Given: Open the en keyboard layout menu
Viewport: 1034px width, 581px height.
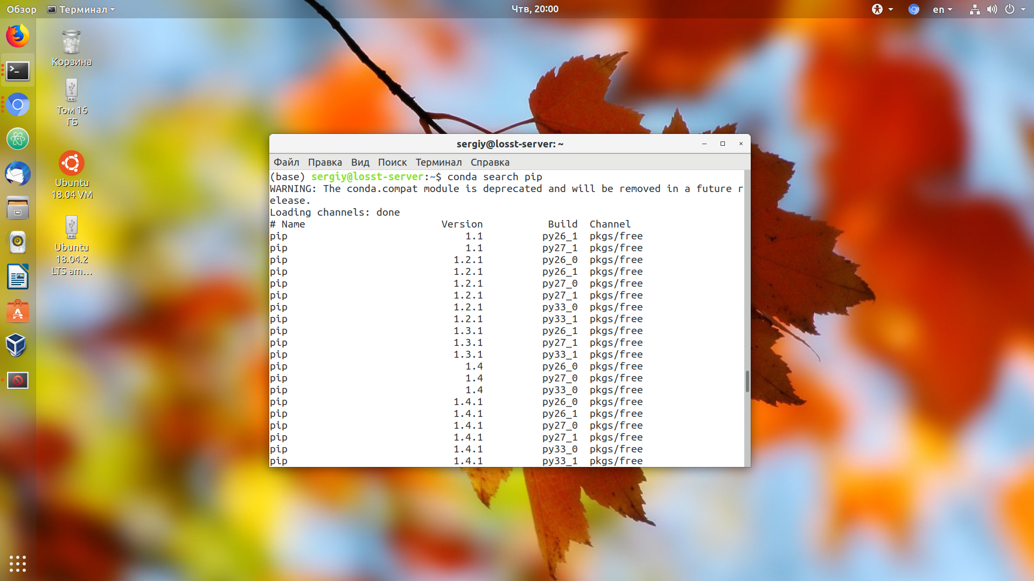Looking at the screenshot, I should 942,9.
